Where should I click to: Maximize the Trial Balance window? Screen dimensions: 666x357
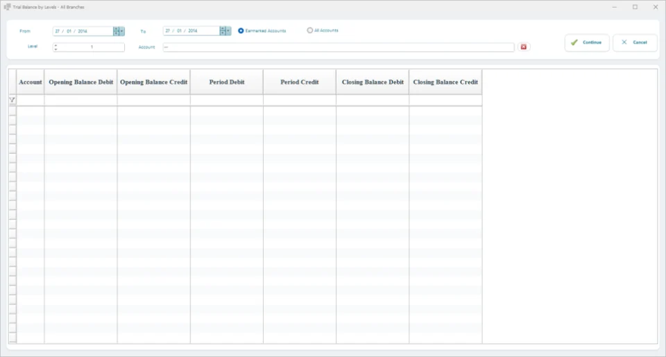[635, 7]
